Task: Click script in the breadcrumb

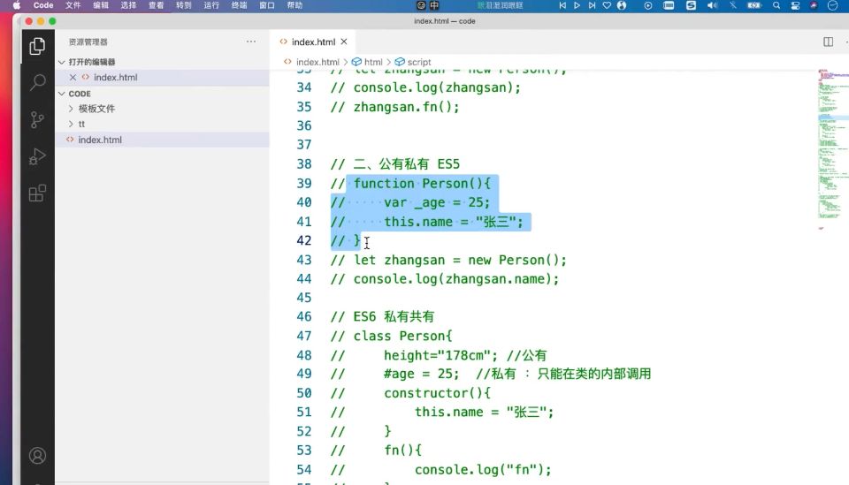Action: pos(419,62)
